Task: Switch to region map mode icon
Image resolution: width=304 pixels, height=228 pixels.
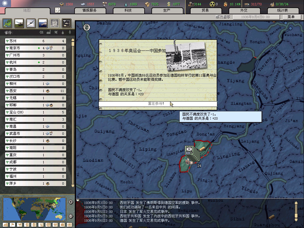Action: (48, 225)
